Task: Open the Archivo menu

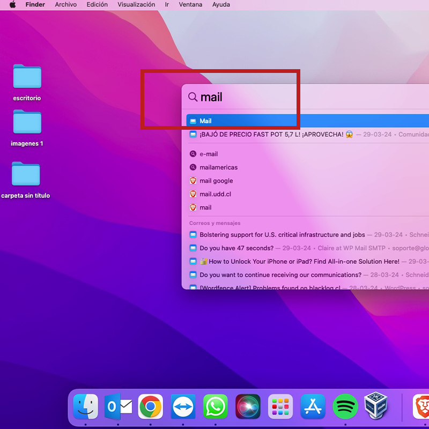Action: tap(65, 5)
